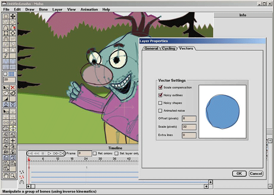Viewport: 274px width, 195px height.
Task: Cancel the Layer Properties dialog
Action: (x=256, y=174)
